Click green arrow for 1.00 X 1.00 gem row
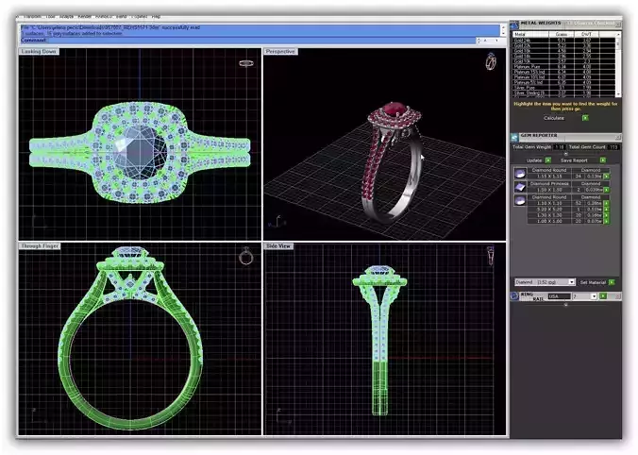The image size is (638, 455). coord(606,222)
